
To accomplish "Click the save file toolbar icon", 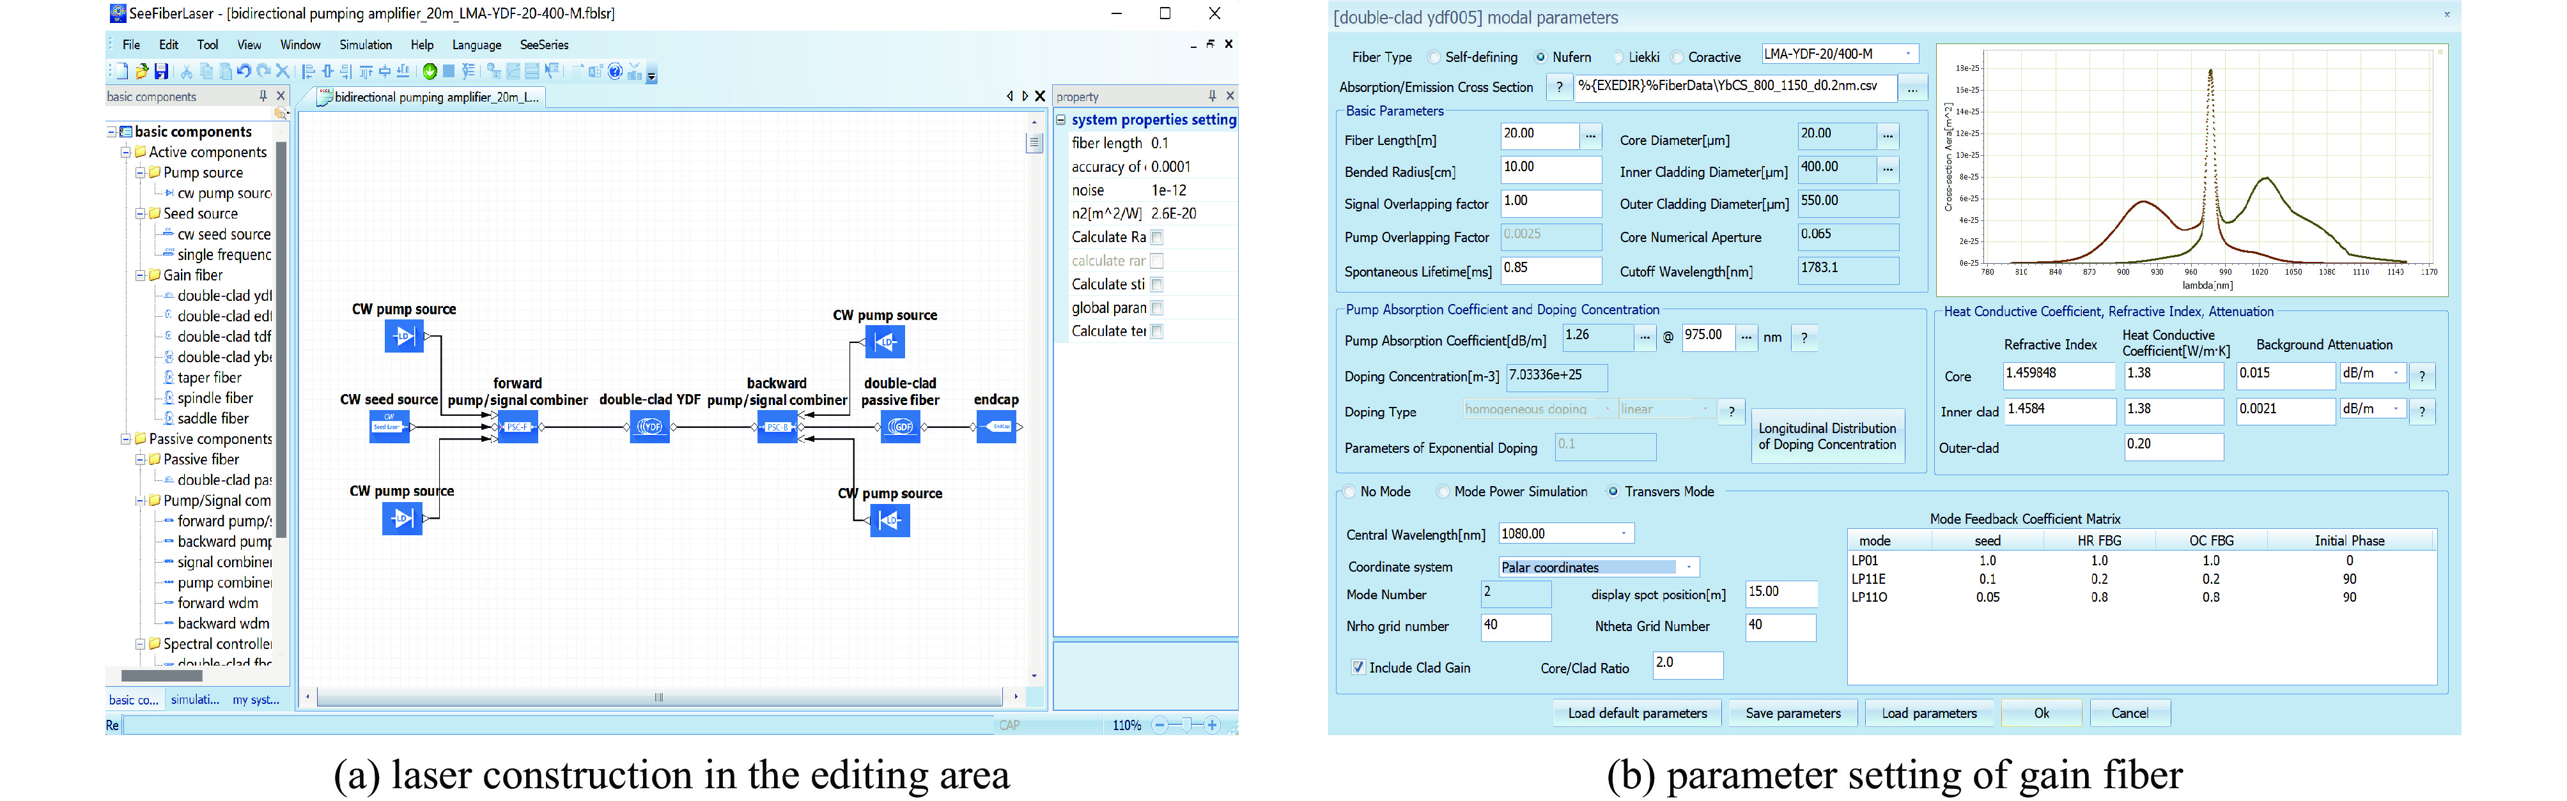I will (x=162, y=72).
